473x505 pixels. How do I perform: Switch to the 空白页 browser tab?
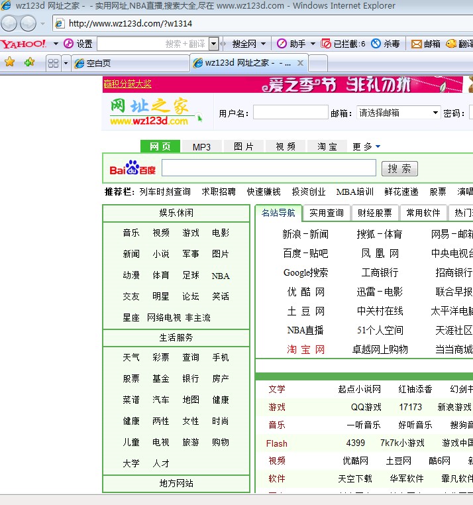pos(131,64)
